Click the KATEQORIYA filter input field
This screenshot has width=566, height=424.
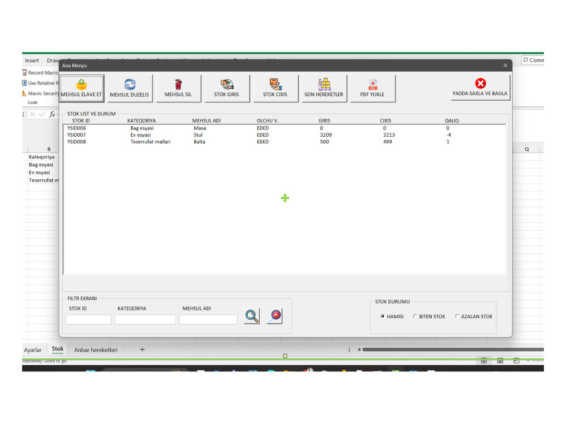point(145,319)
